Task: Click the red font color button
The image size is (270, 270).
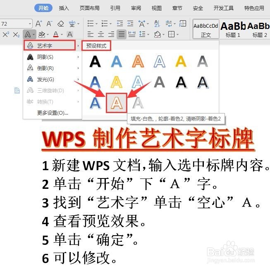Action: [56, 34]
